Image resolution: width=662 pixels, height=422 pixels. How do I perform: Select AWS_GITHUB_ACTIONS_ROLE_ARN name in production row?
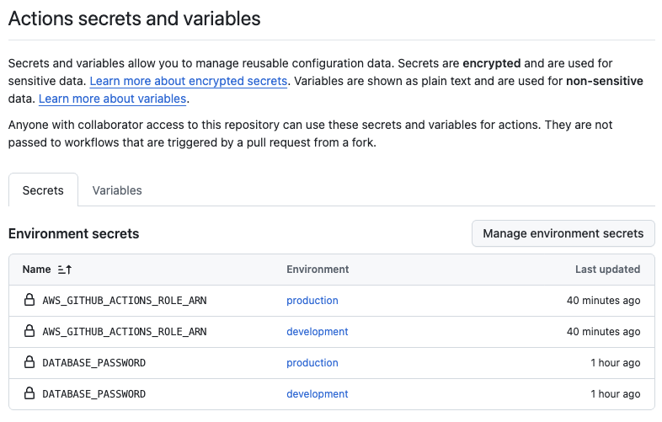coord(125,301)
